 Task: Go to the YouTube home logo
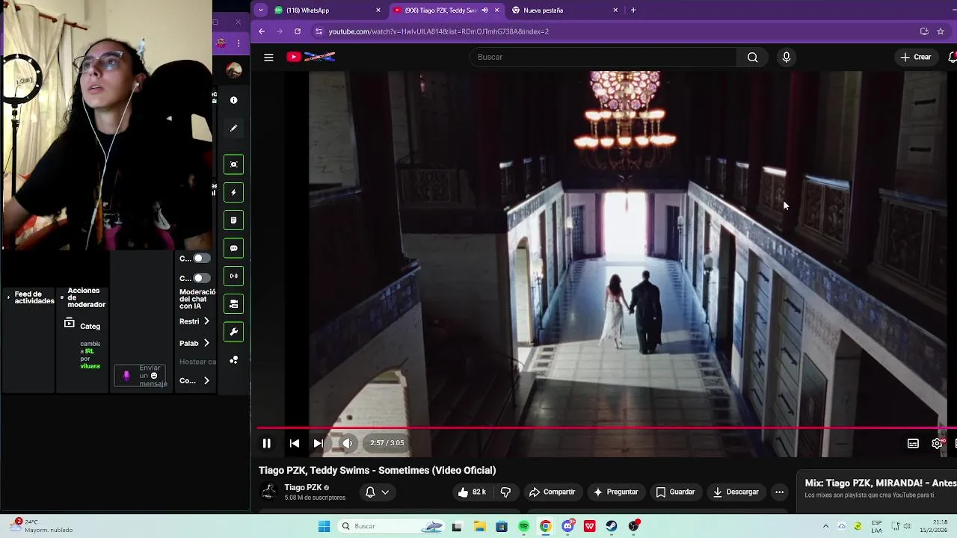pyautogui.click(x=311, y=57)
